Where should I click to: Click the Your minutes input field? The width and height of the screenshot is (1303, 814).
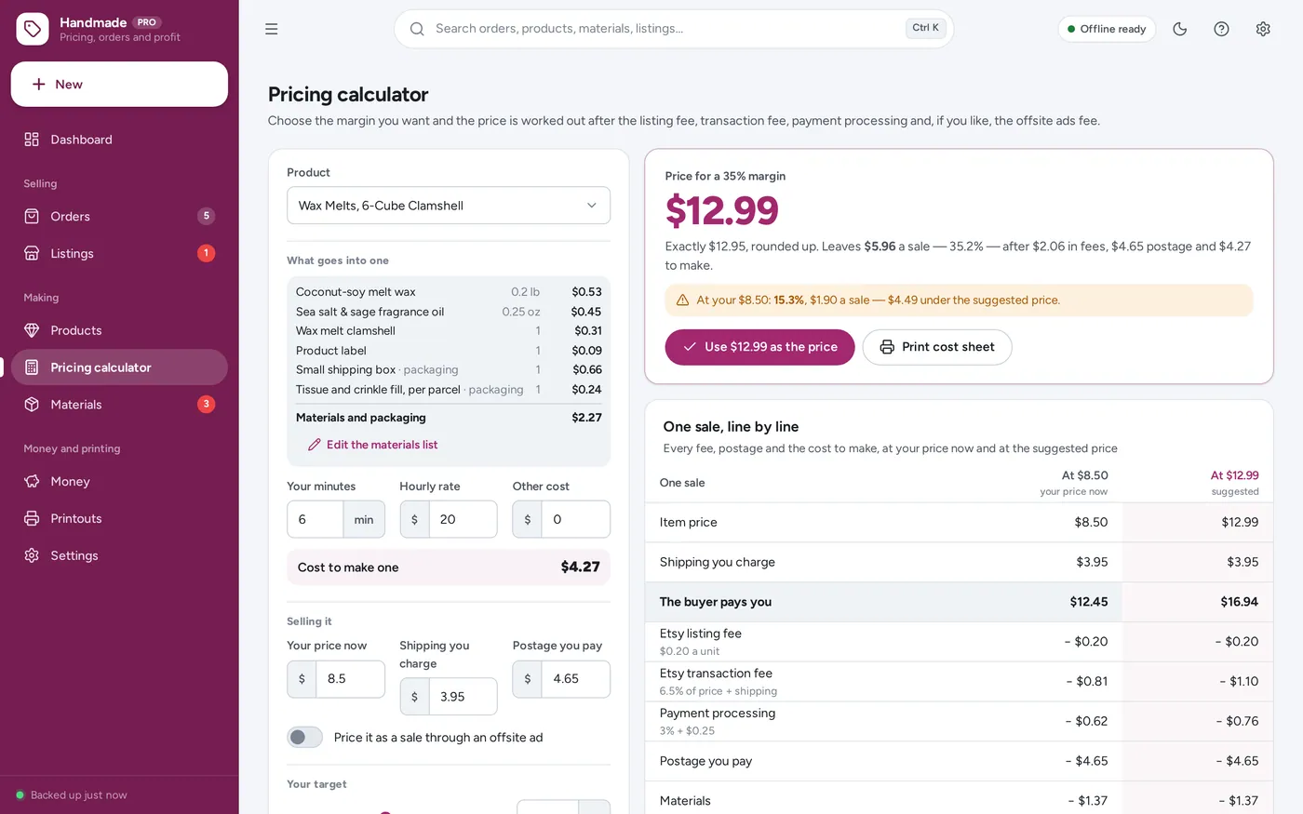pyautogui.click(x=316, y=519)
